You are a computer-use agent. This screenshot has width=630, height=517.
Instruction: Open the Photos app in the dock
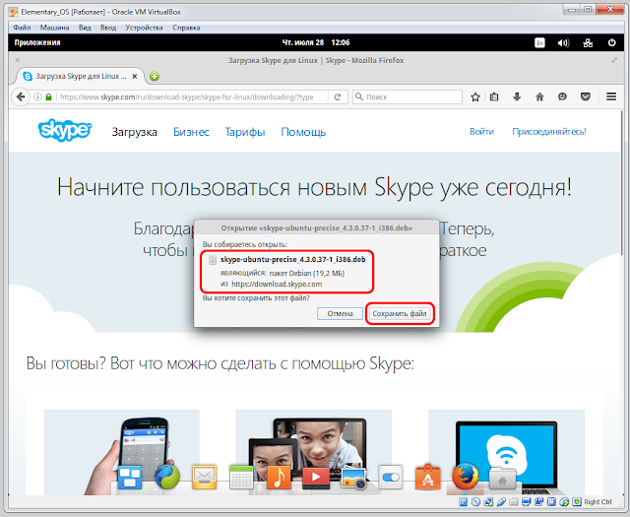click(353, 479)
